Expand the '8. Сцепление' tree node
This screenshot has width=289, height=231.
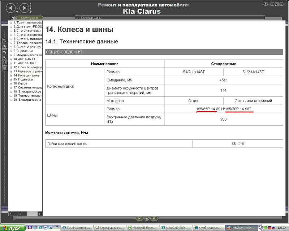[11, 51]
